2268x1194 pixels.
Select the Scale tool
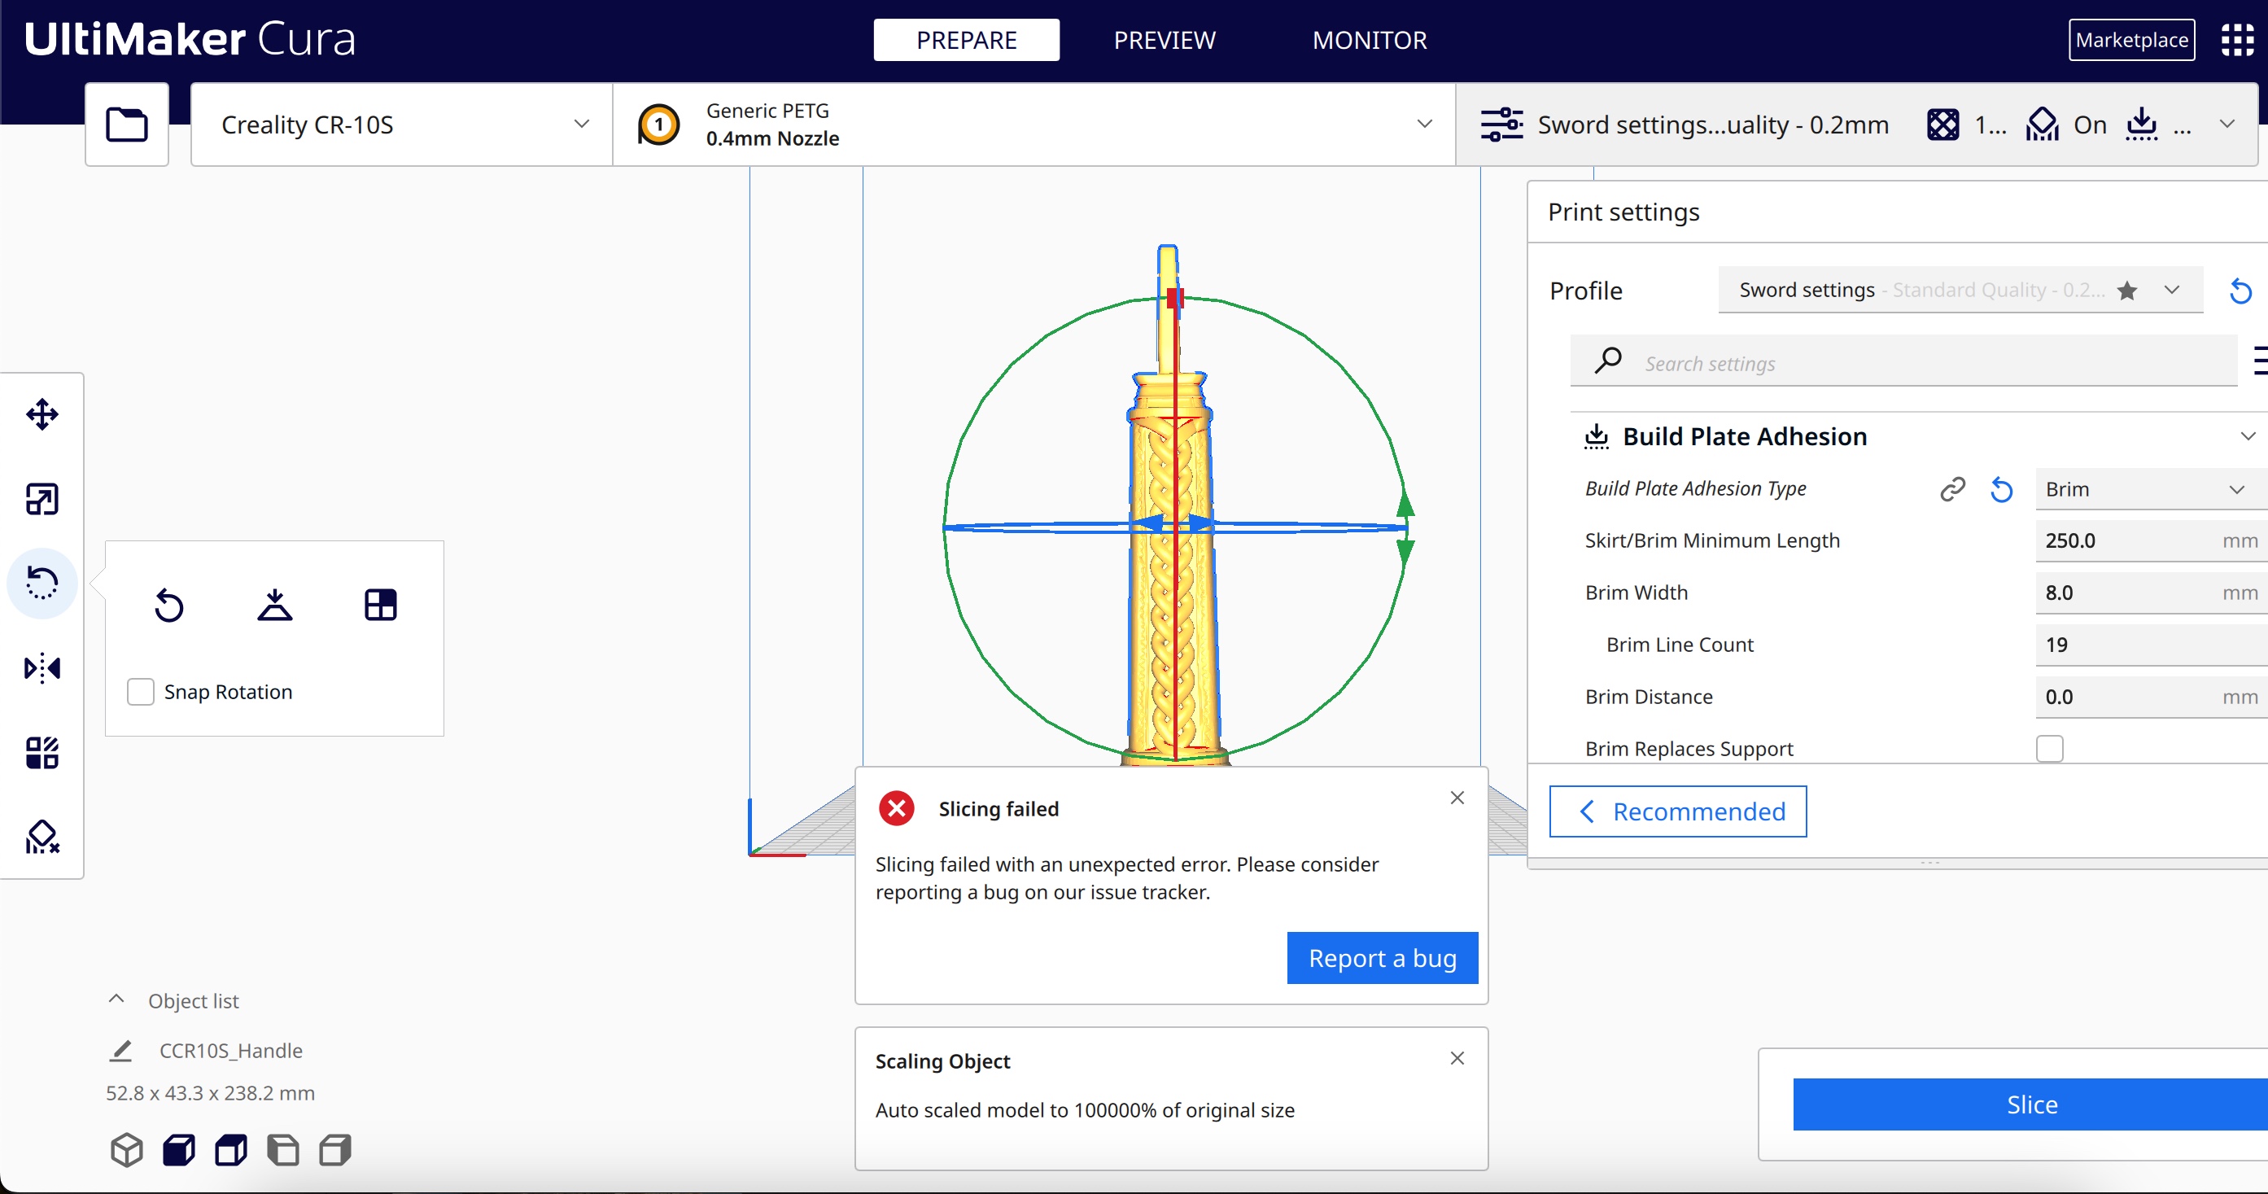[x=42, y=498]
